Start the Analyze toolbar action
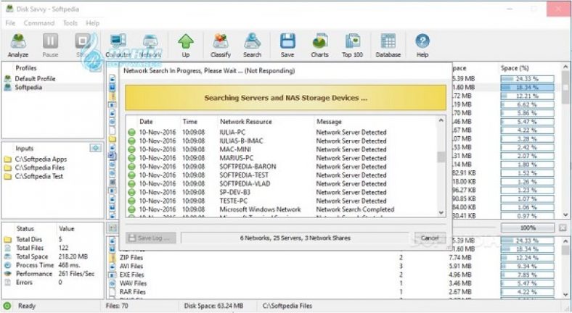 click(18, 45)
